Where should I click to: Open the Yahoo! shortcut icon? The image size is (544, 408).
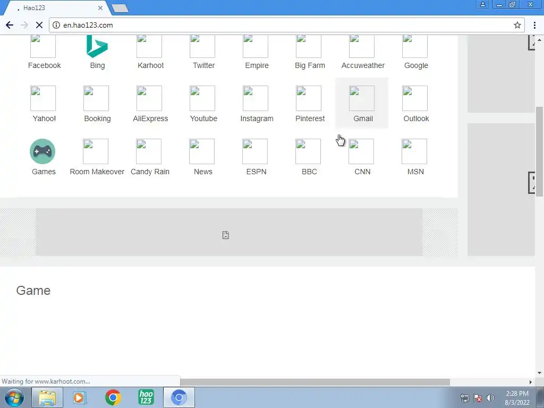pos(43,98)
